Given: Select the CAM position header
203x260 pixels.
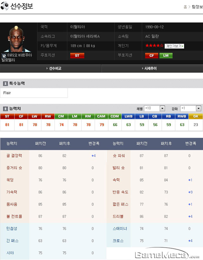Looking at the screenshot, I should (x=101, y=117).
